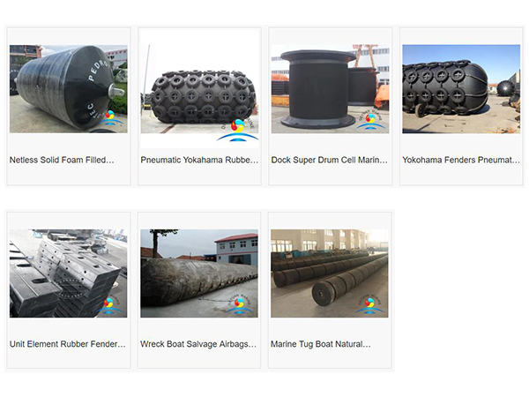
Task: Click logo watermark on Pneumatic Yokahama fender image
Action: [239, 129]
